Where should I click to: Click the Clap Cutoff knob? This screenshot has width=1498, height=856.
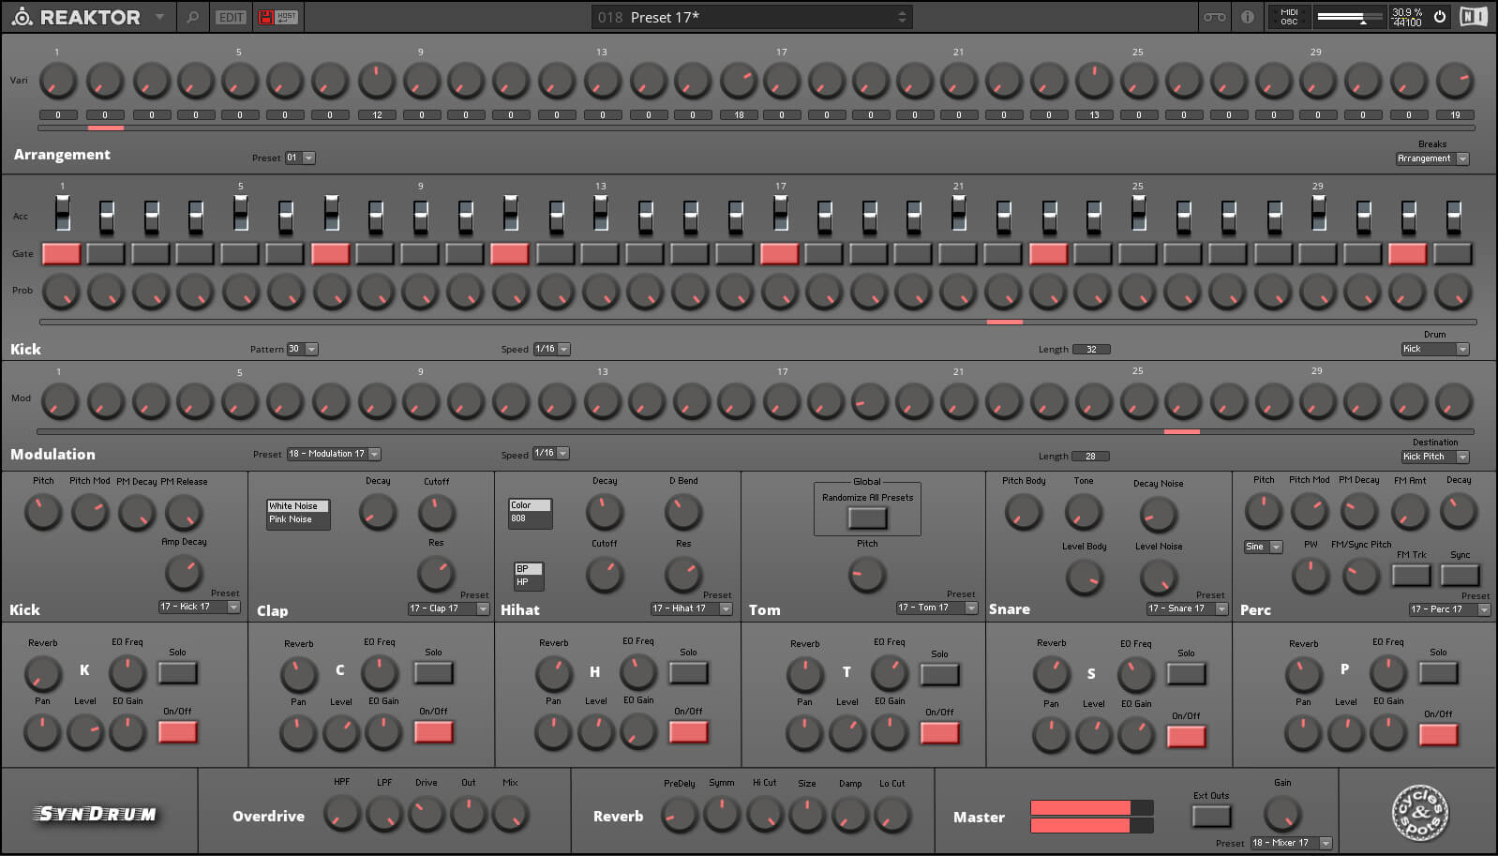point(436,512)
